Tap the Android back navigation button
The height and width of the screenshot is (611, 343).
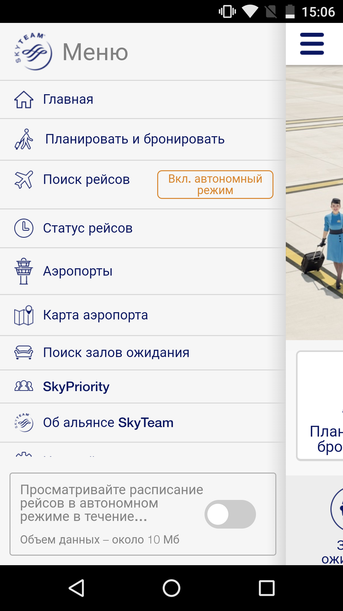click(x=77, y=588)
